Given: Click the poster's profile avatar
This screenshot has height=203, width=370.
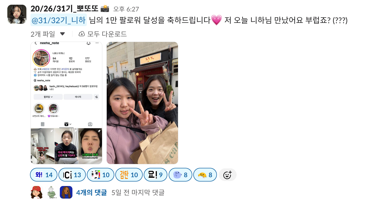Looking at the screenshot, I should (17, 14).
